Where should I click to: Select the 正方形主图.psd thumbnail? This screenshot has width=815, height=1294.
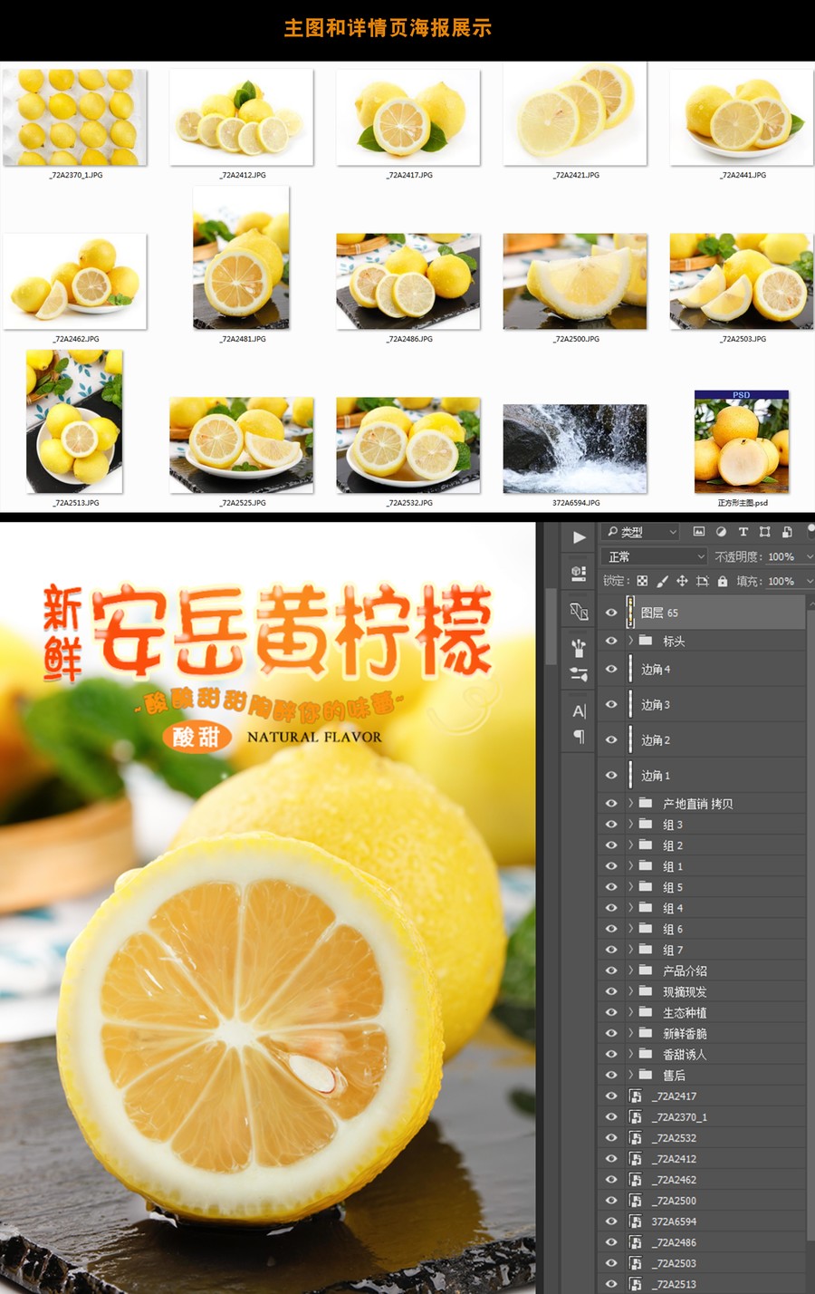tap(742, 441)
